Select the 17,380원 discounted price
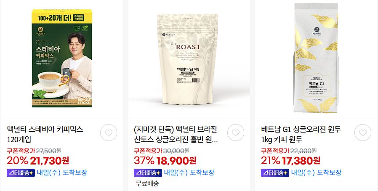Viewport: 378px width, 191px height. coord(301,160)
